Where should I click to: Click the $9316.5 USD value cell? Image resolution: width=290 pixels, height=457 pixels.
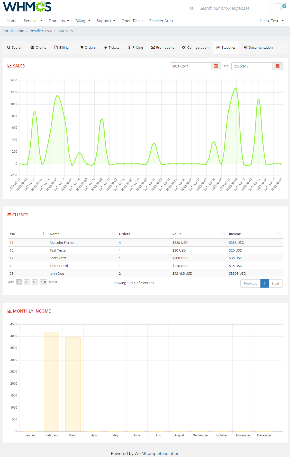tap(182, 273)
